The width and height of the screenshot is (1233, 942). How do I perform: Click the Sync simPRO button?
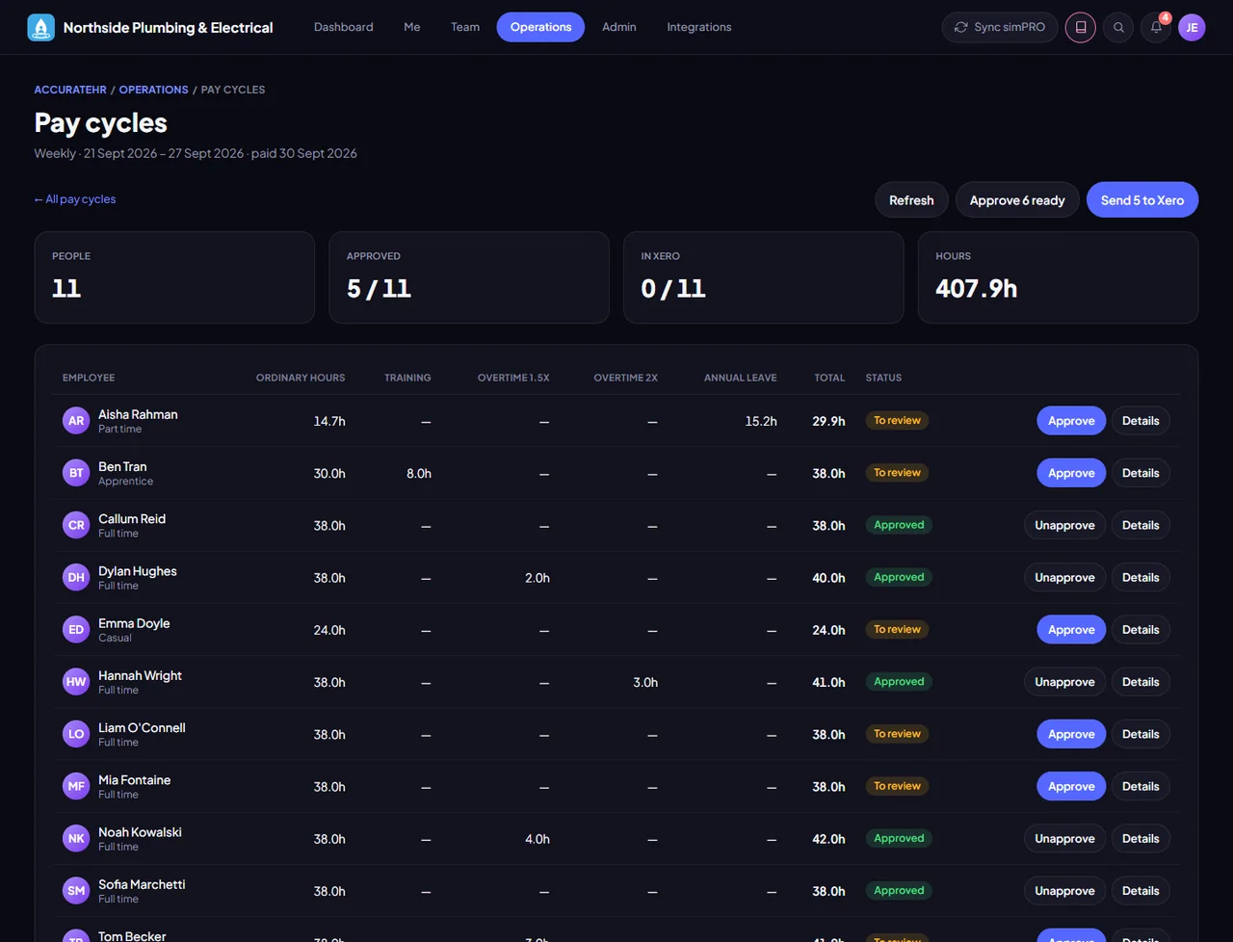click(1000, 27)
